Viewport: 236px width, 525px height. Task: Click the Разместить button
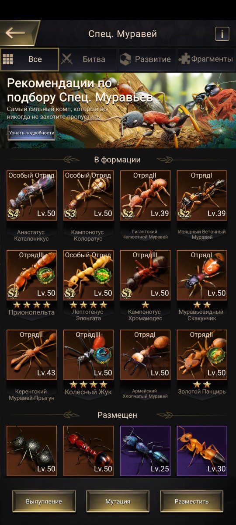(192, 501)
